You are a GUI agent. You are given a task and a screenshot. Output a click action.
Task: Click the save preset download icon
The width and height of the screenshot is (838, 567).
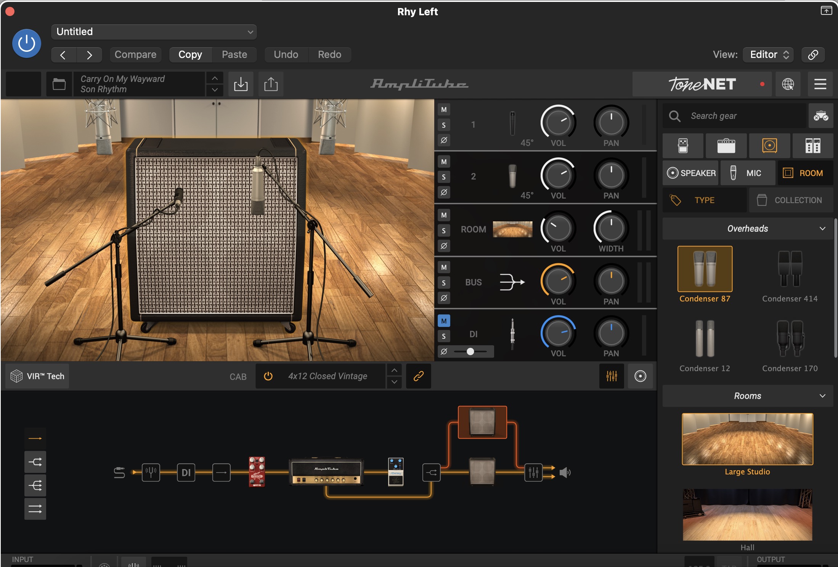(x=241, y=84)
